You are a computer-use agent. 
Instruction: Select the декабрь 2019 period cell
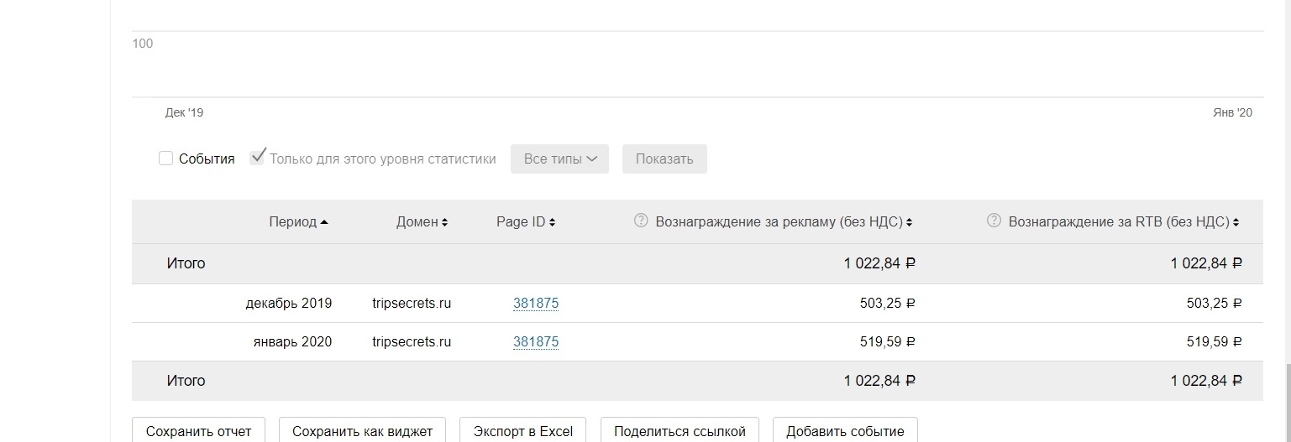(x=289, y=304)
